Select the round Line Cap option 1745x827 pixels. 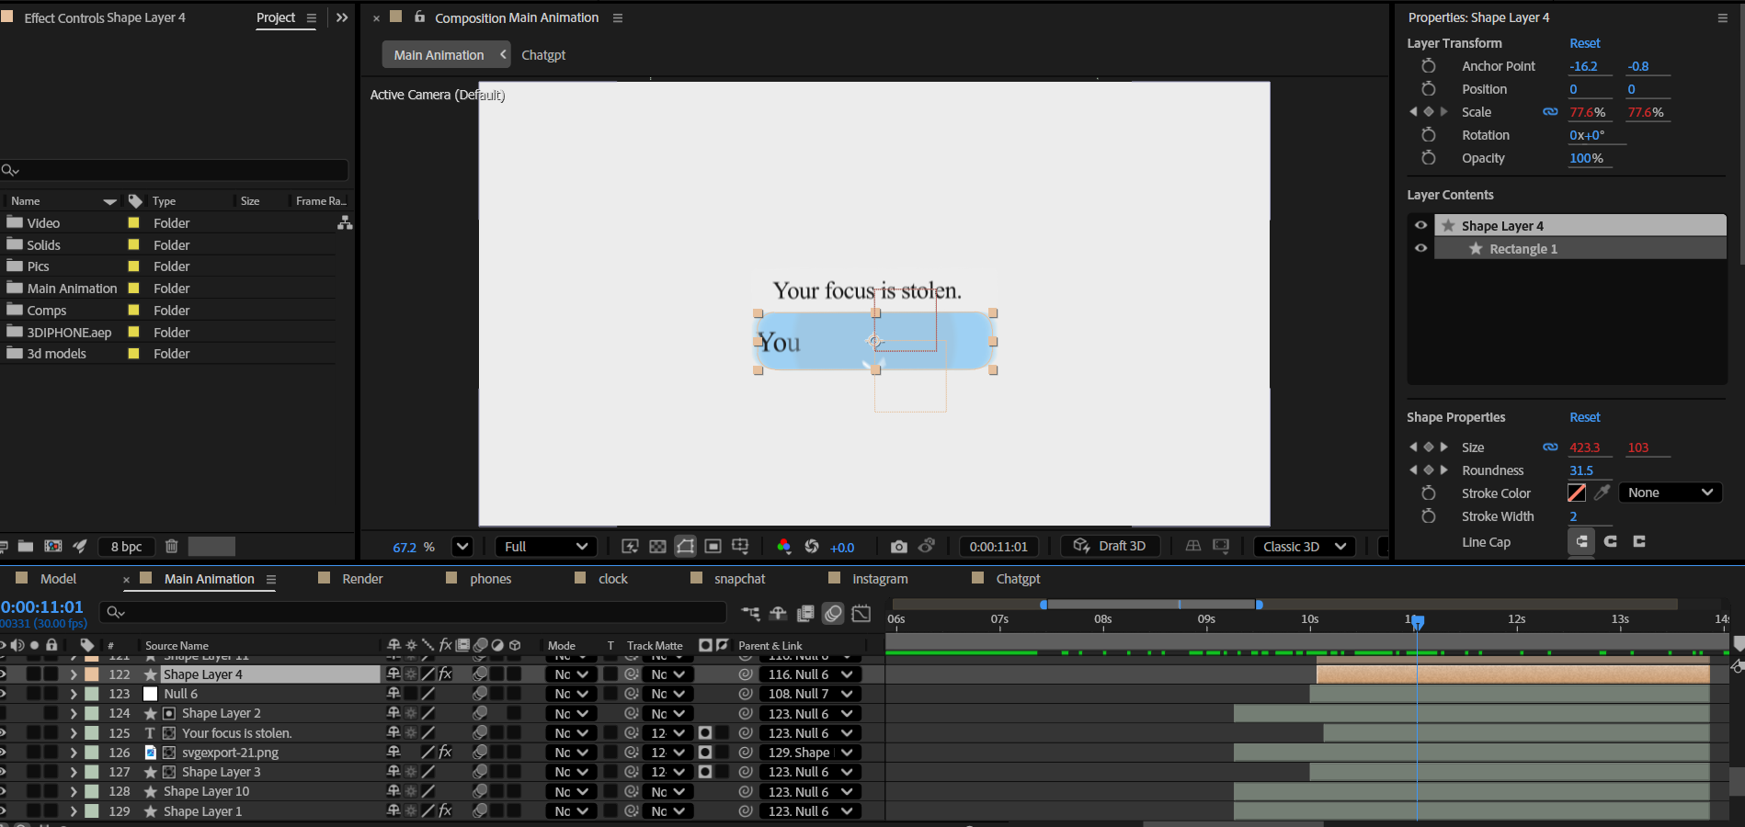[x=1610, y=542]
